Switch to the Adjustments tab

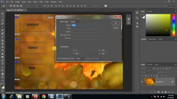(x=152, y=39)
